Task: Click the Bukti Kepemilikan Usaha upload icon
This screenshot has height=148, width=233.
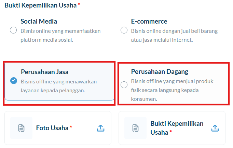Action: pyautogui.click(x=215, y=128)
